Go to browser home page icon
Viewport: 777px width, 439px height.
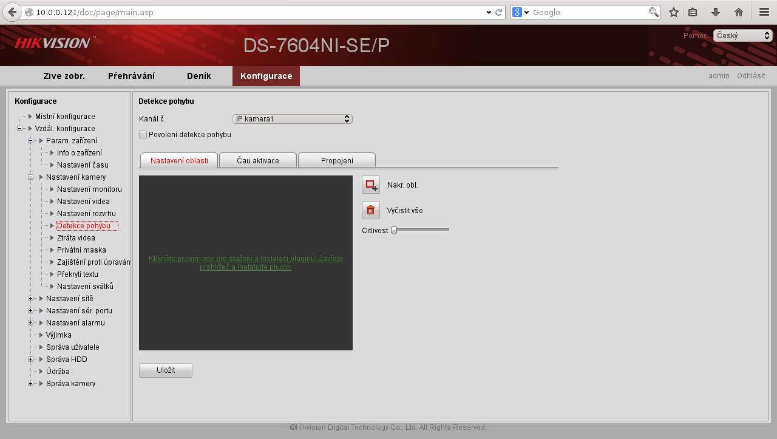tap(739, 12)
